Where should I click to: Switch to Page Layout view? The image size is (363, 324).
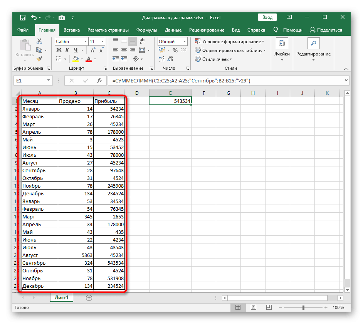tap(254, 307)
